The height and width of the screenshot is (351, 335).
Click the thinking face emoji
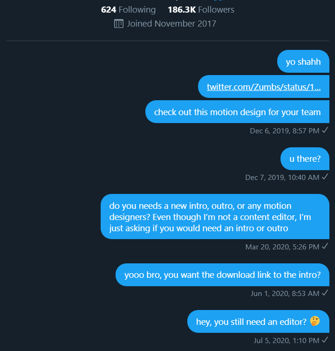point(315,321)
